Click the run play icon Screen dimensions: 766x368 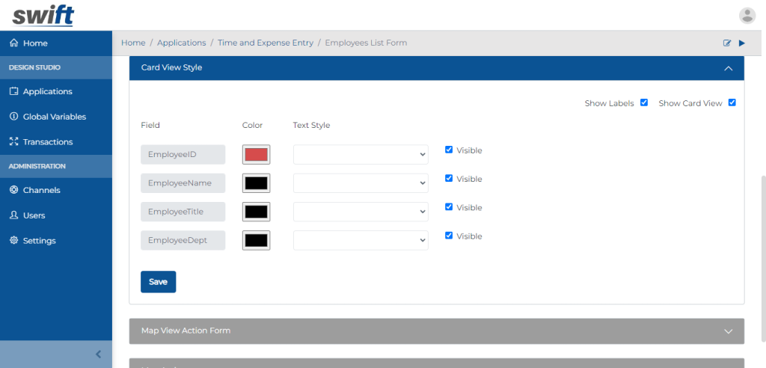(x=742, y=43)
